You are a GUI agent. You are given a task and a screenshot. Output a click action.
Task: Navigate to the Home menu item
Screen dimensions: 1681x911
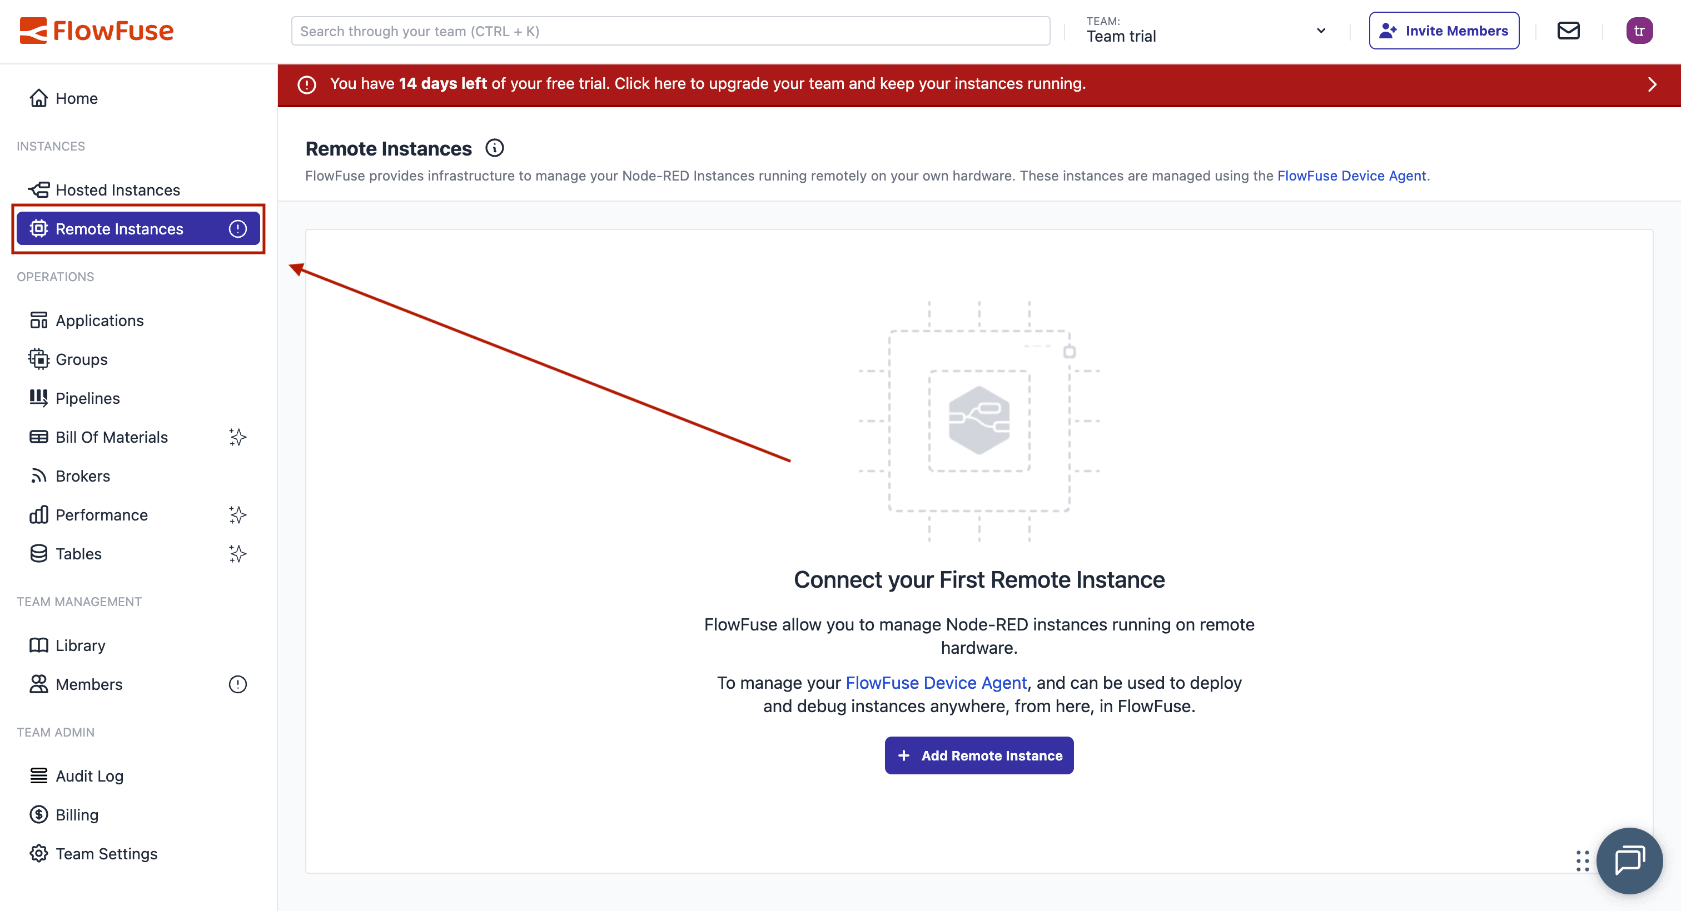tap(76, 98)
